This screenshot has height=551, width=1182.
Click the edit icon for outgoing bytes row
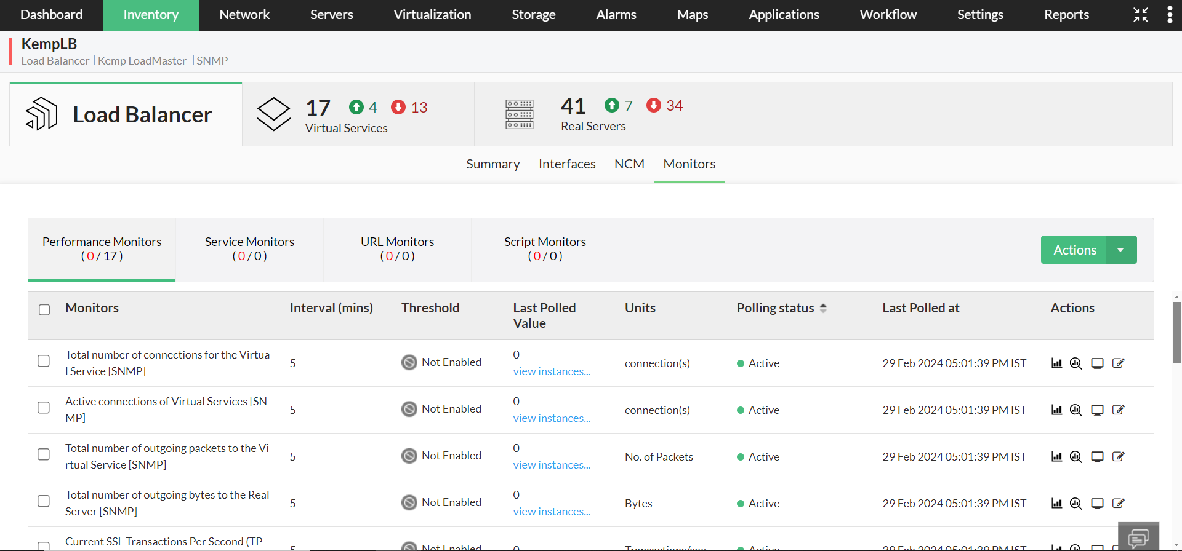(x=1119, y=504)
